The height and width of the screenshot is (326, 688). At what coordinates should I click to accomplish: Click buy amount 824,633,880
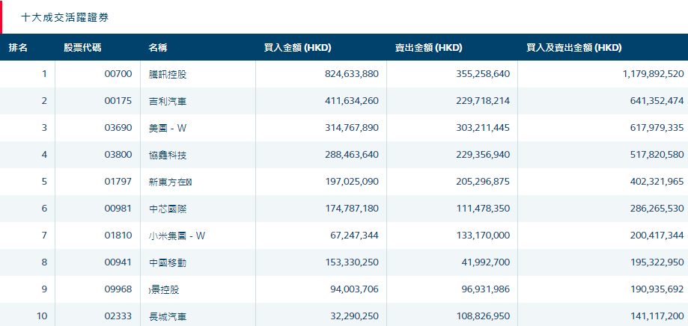(x=351, y=74)
